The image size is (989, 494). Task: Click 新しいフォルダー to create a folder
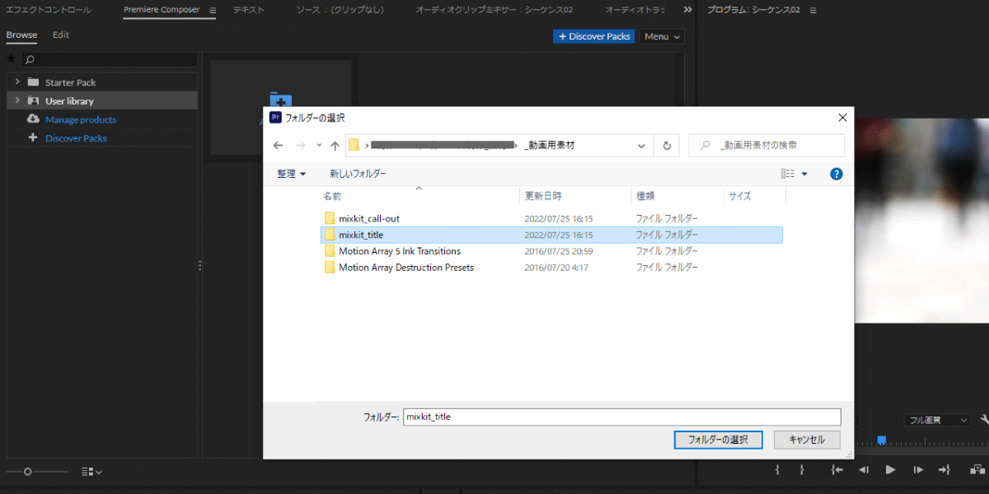358,174
